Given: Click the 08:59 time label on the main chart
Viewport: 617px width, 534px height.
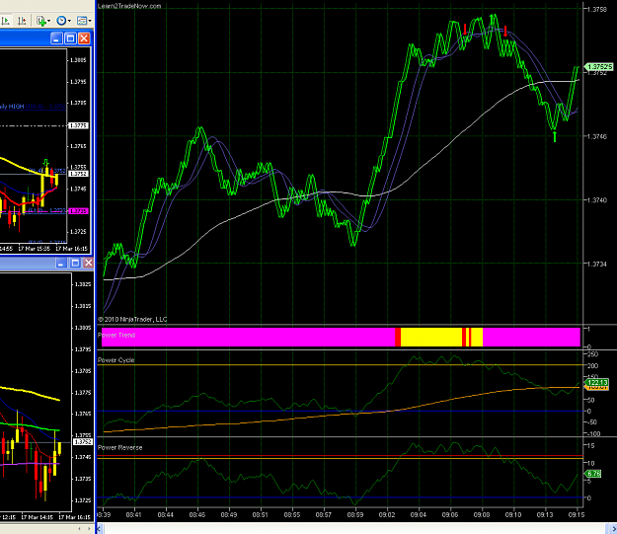Looking at the screenshot, I should point(355,514).
